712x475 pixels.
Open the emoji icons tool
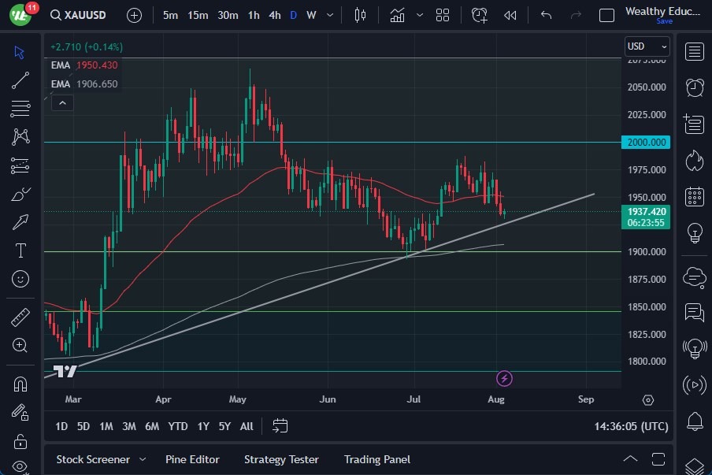point(20,279)
